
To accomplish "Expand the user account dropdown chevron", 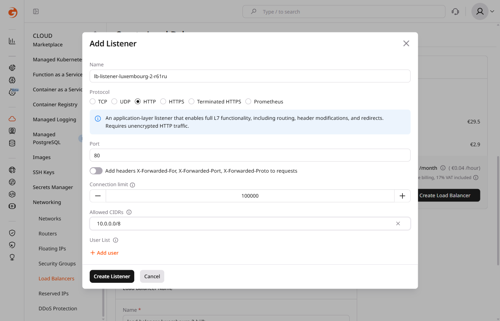I will [492, 11].
